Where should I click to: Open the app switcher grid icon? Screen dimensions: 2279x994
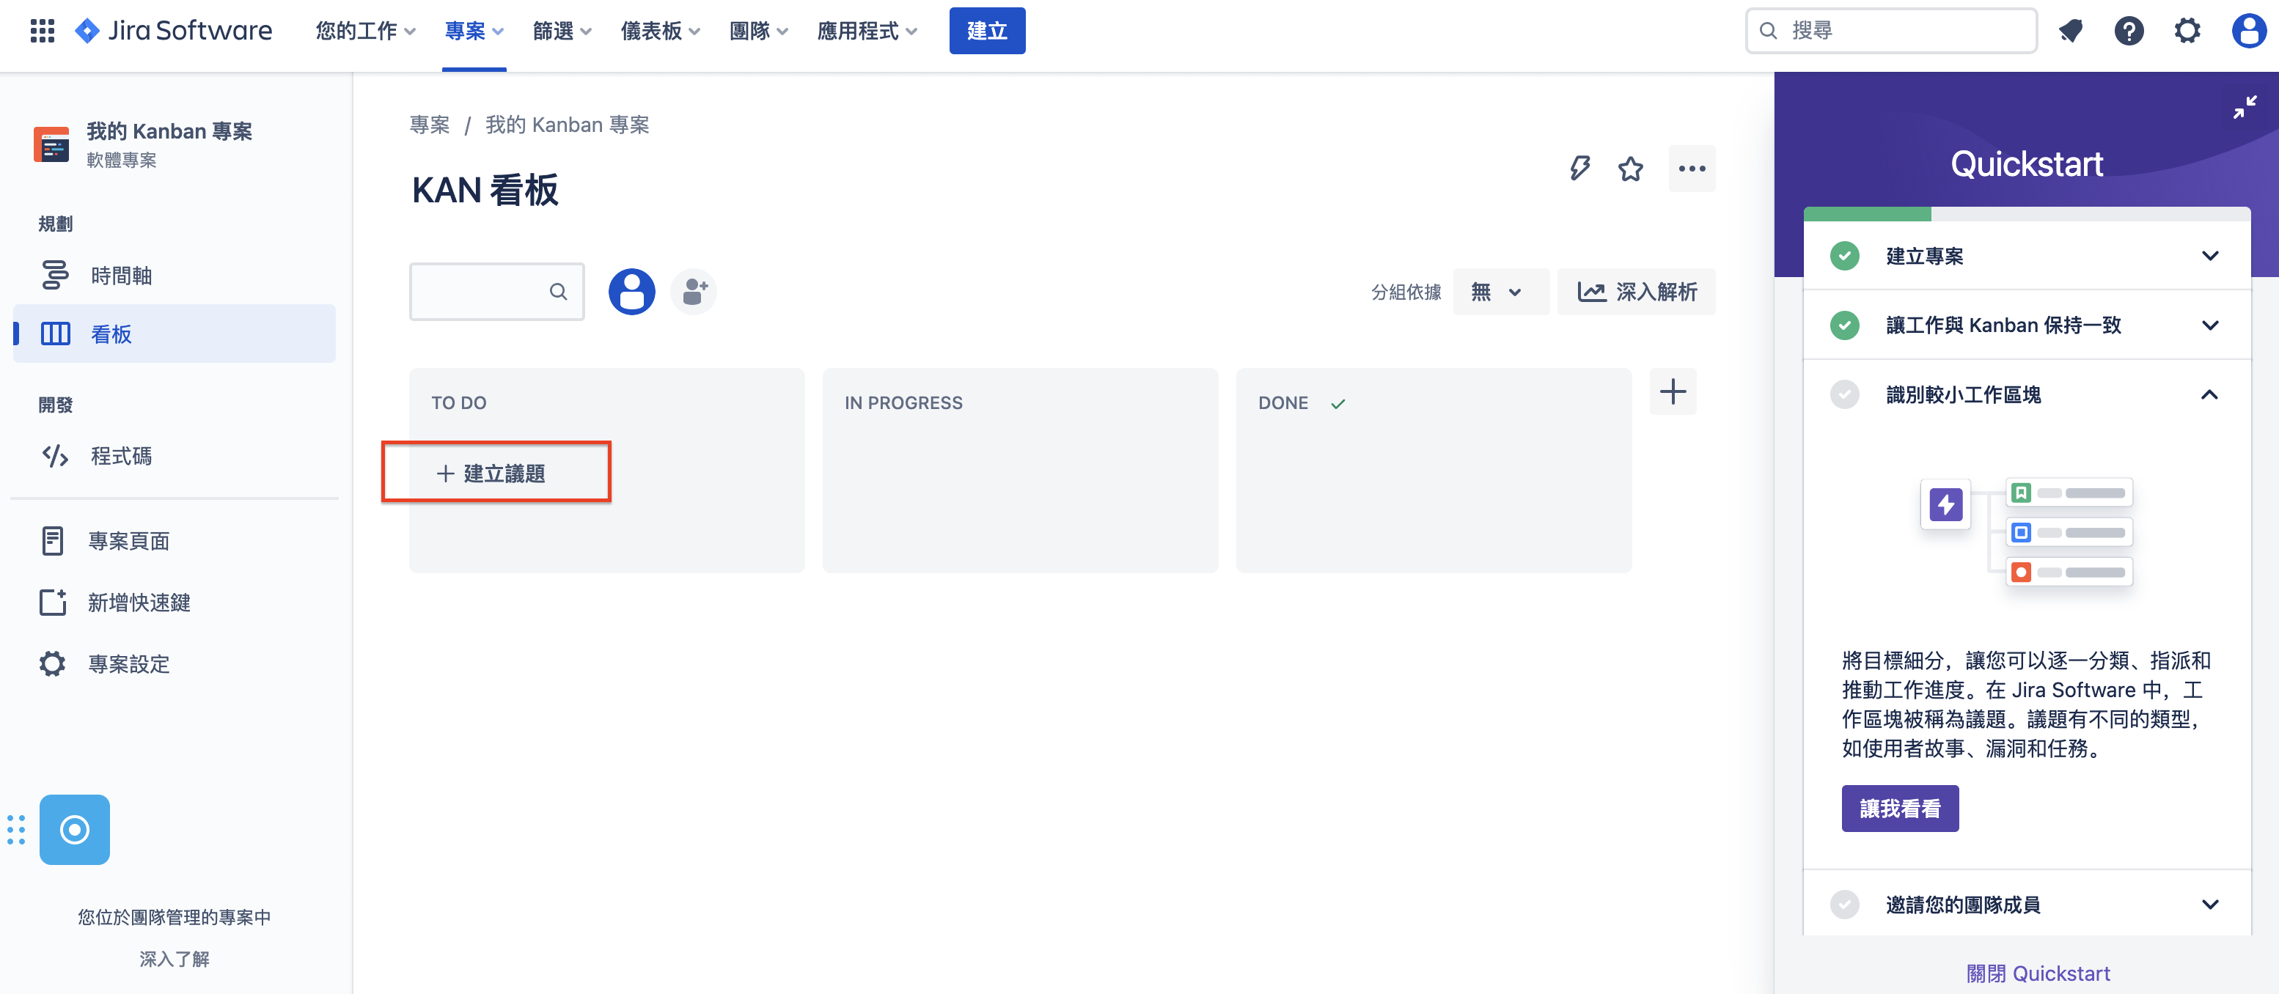[x=42, y=31]
